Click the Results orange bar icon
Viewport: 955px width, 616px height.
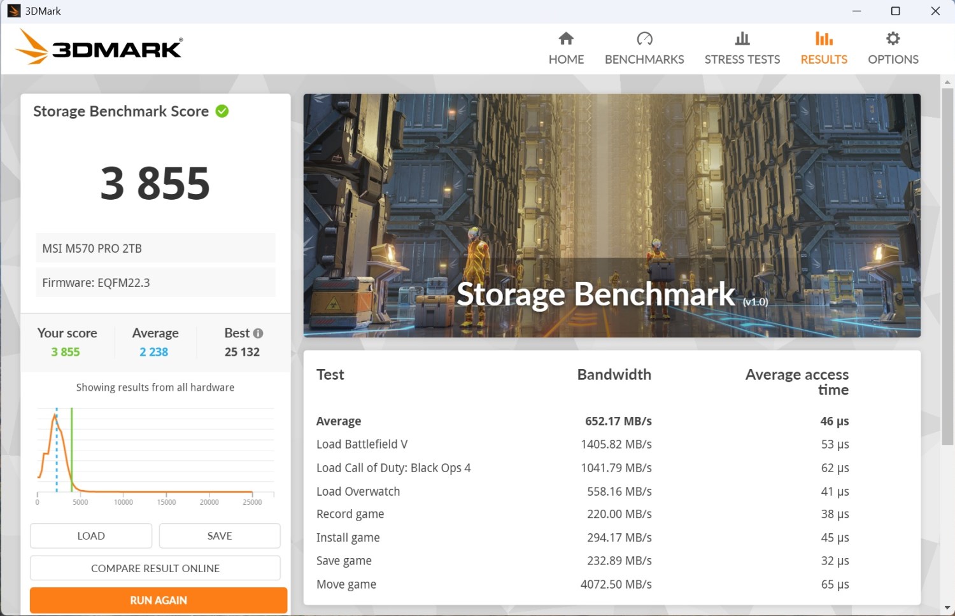(824, 39)
